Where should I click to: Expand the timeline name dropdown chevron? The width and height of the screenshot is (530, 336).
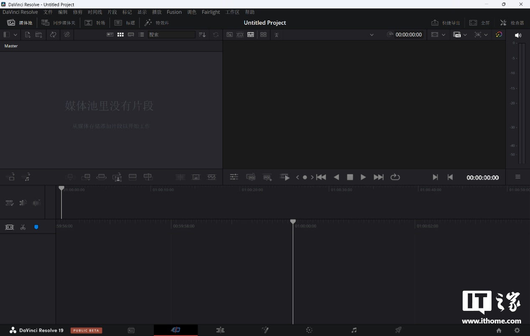point(372,35)
